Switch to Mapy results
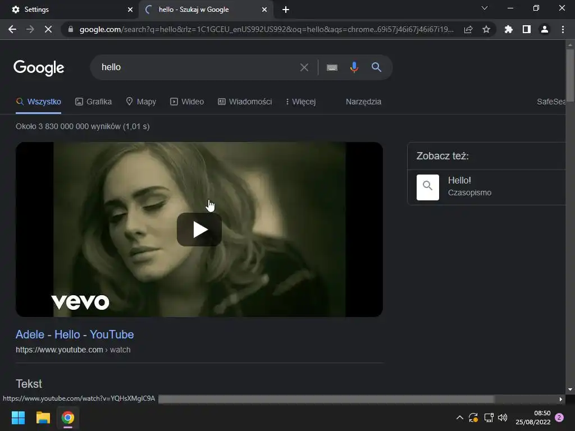575x431 pixels. coord(141,102)
